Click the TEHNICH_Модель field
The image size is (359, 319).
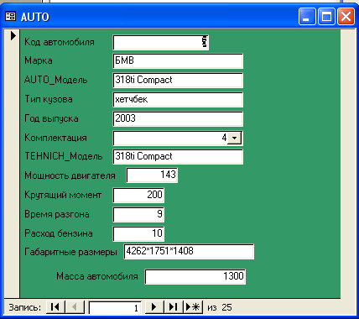click(178, 156)
